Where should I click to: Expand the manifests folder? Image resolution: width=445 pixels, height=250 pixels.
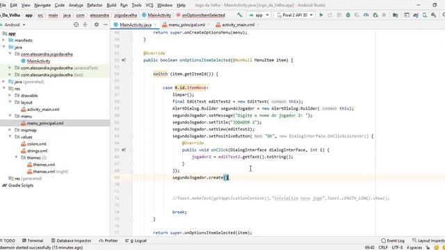[3, 40]
